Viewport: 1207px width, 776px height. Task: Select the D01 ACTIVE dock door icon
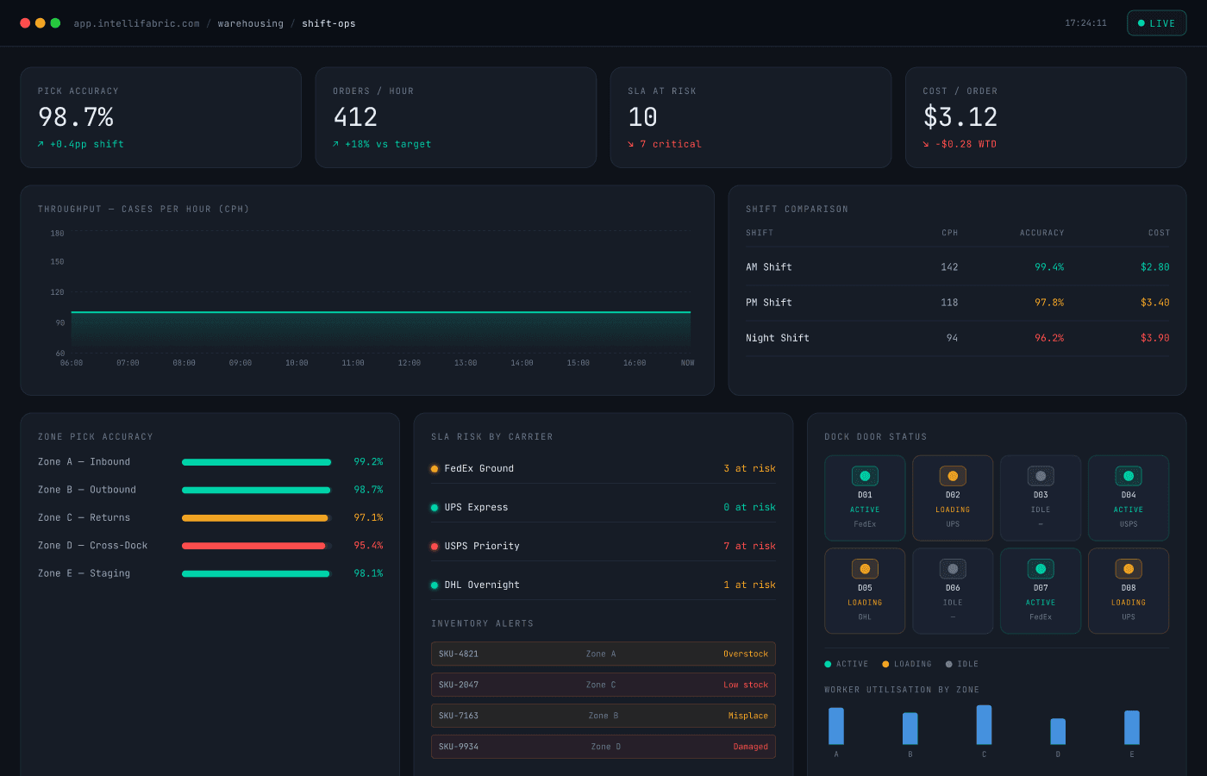tap(865, 475)
